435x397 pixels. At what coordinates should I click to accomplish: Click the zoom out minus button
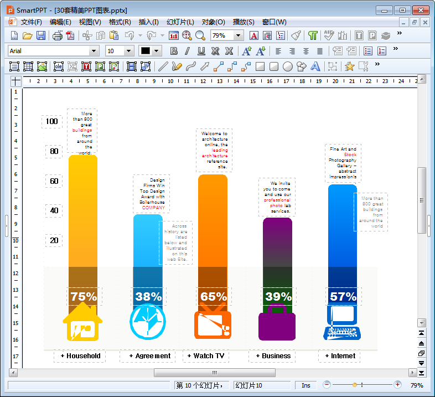[327, 385]
